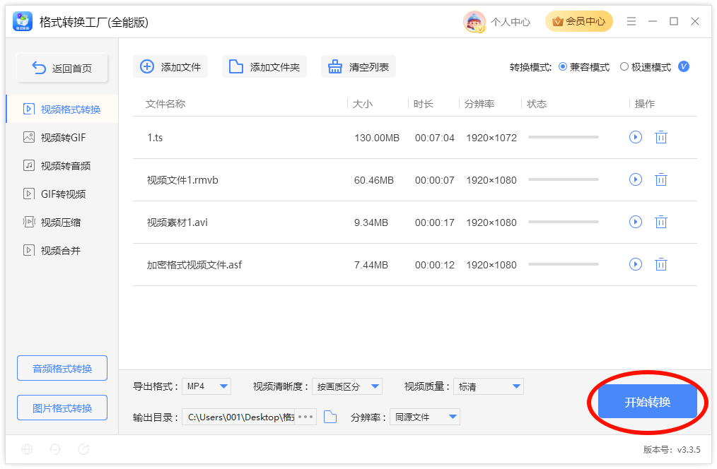
Task: Play preview of 加密格式视频文件.asf
Action: [x=635, y=264]
